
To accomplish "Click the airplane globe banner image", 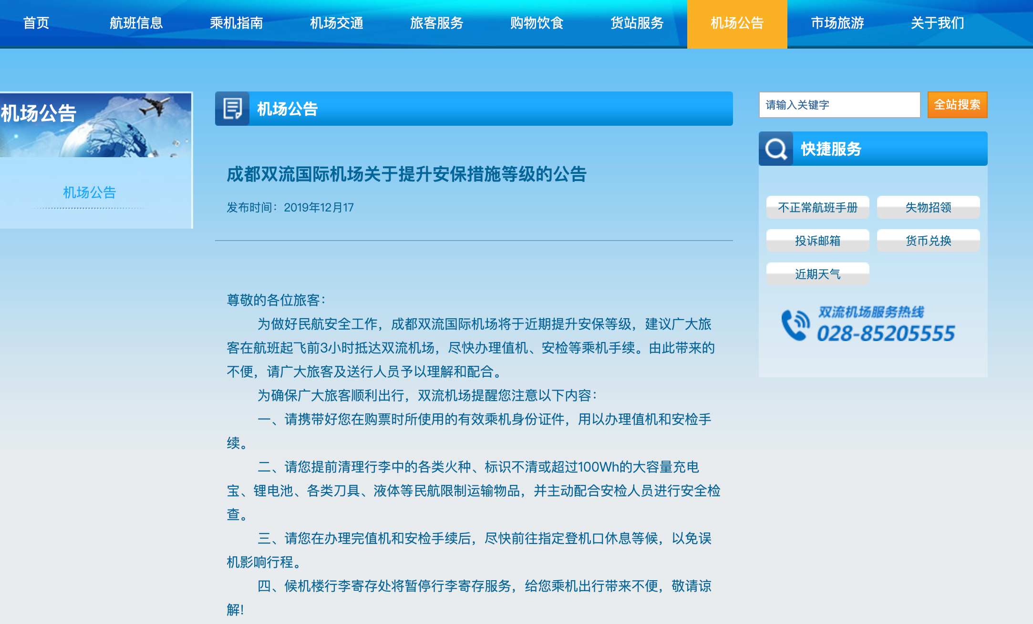I will click(95, 125).
